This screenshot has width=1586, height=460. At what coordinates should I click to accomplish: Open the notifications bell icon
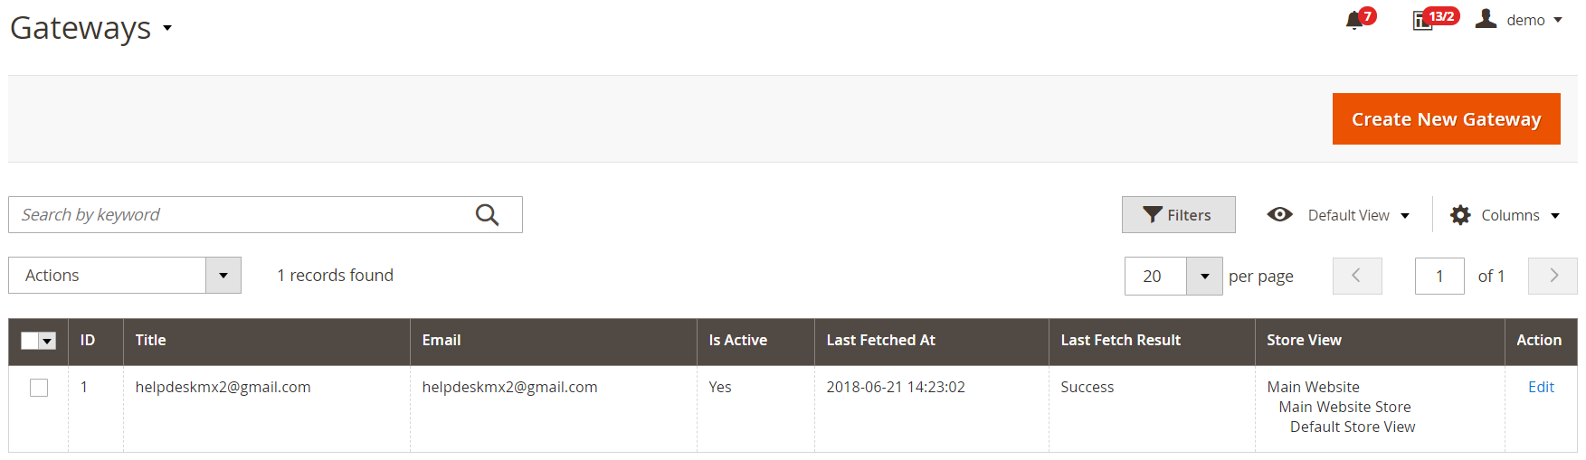1354,20
